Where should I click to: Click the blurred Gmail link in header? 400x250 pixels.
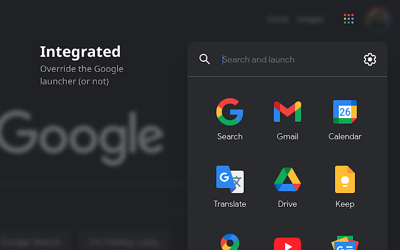tap(277, 19)
